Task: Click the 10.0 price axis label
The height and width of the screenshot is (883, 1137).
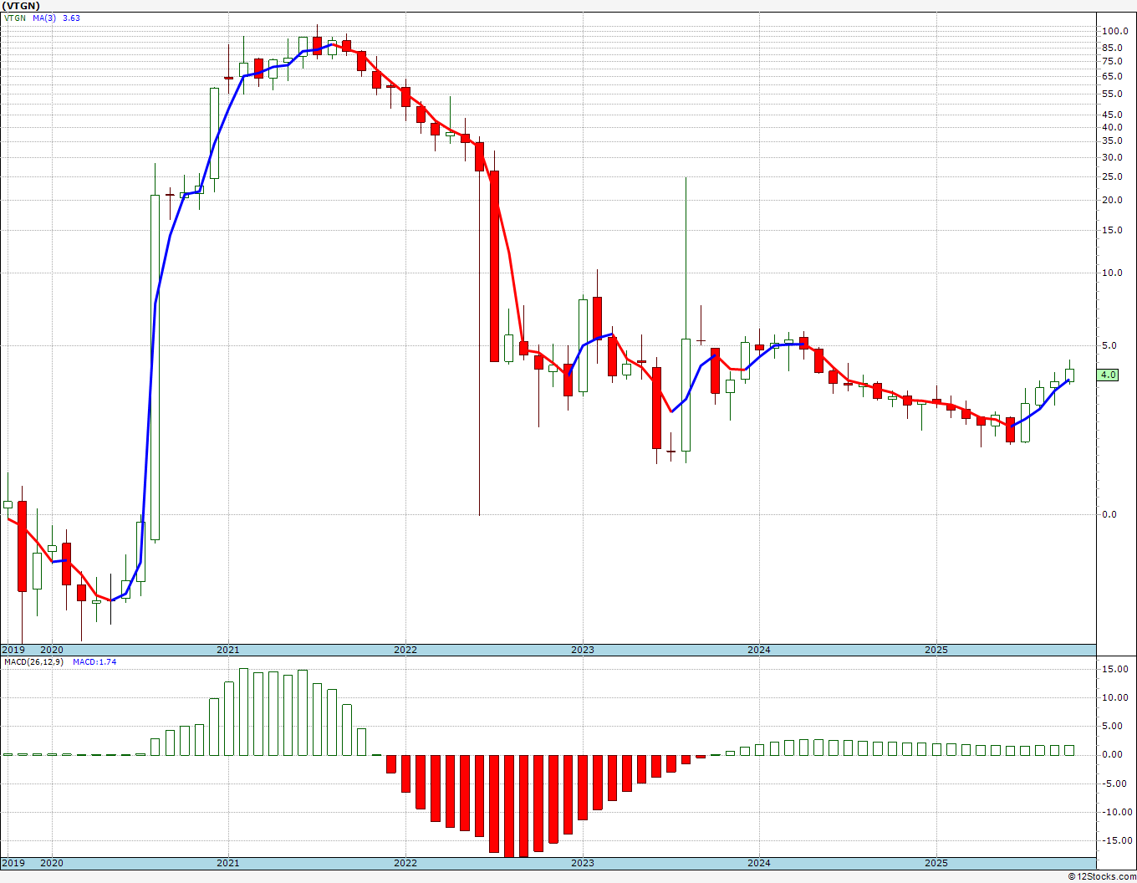Action: click(1111, 273)
